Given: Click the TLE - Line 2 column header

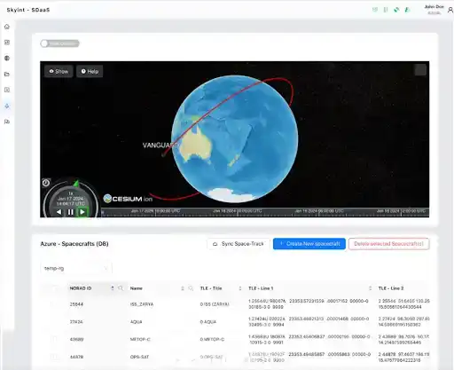Looking at the screenshot, I should point(391,288).
